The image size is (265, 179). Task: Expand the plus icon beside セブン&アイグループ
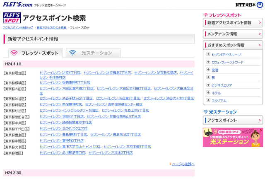pos(208,54)
